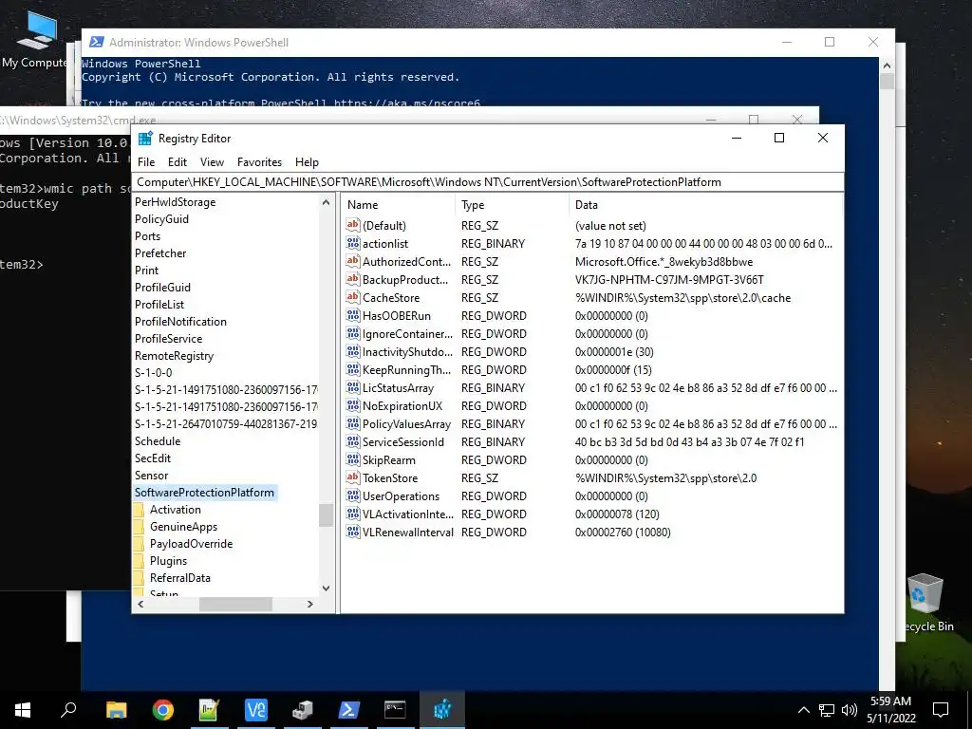Switch to Command Prompt via taskbar icon
This screenshot has width=972, height=729.
tap(395, 710)
